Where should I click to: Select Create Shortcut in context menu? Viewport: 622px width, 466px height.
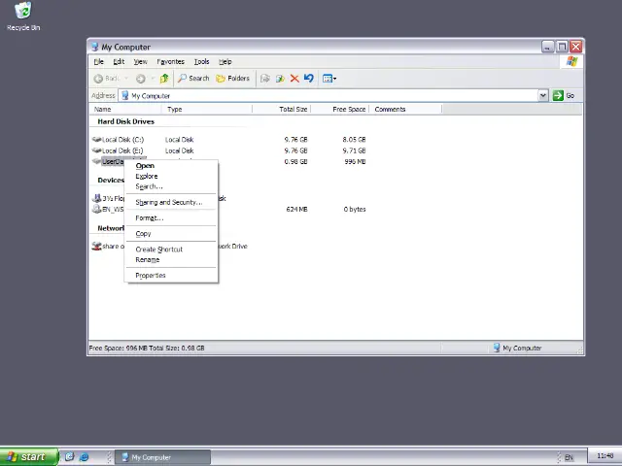(171, 250)
